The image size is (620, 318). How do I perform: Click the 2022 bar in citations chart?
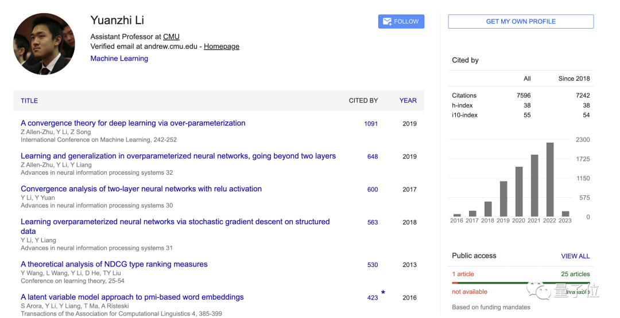550,179
